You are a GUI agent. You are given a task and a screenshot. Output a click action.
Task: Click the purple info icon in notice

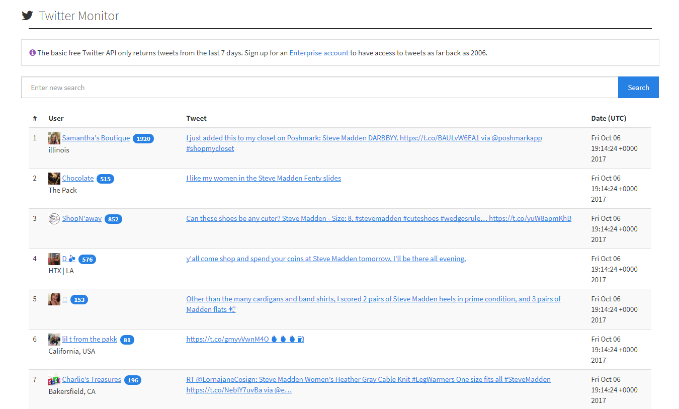[x=33, y=53]
